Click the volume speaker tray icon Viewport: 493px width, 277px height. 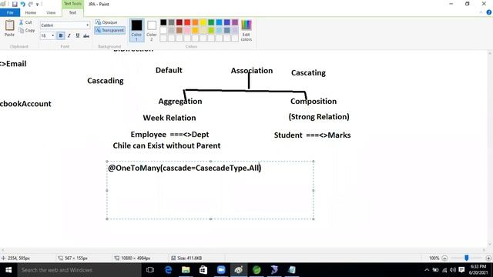453,270
